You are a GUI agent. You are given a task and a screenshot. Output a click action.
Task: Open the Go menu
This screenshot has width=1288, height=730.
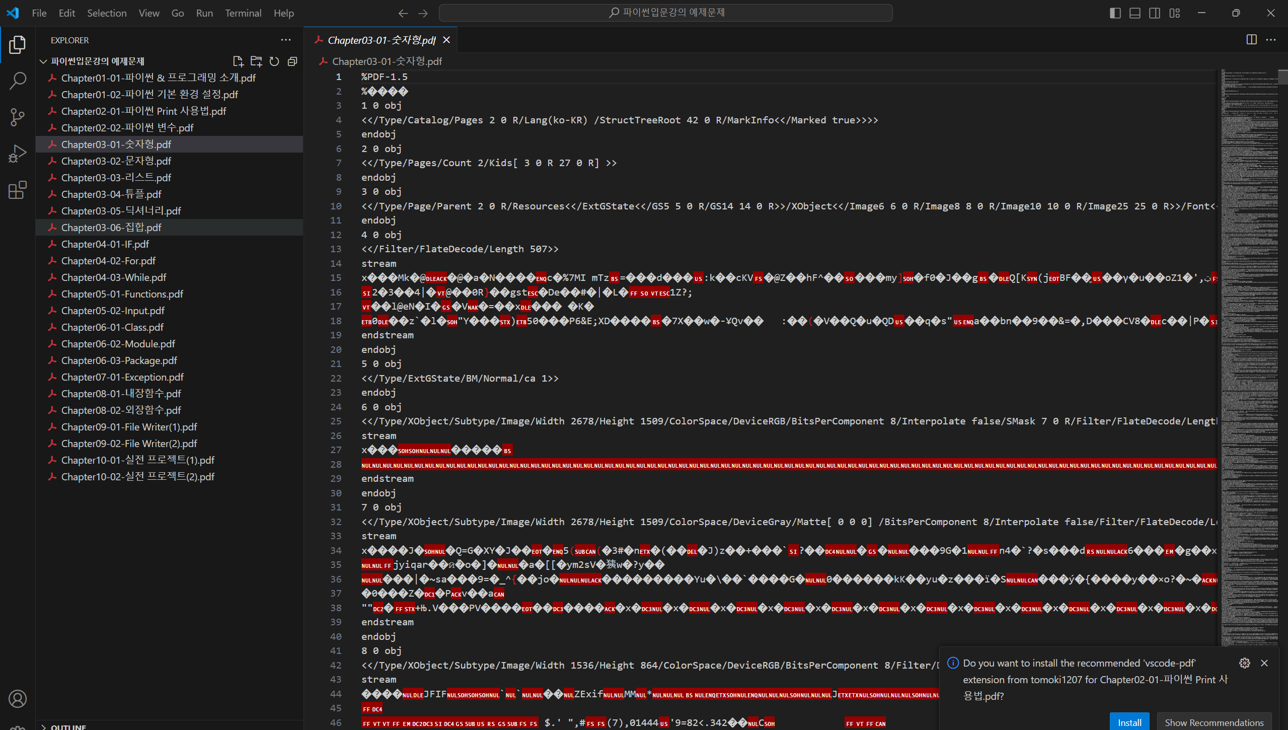click(x=178, y=13)
